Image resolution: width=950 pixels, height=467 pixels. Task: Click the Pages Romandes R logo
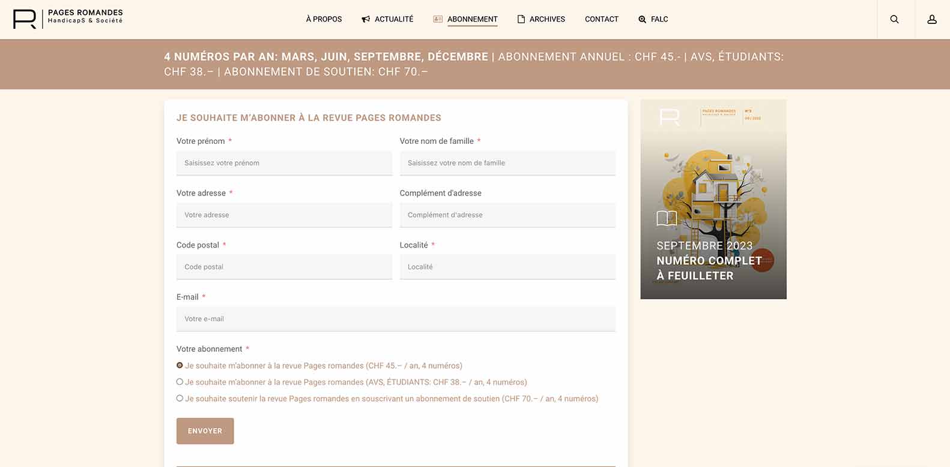[x=25, y=19]
